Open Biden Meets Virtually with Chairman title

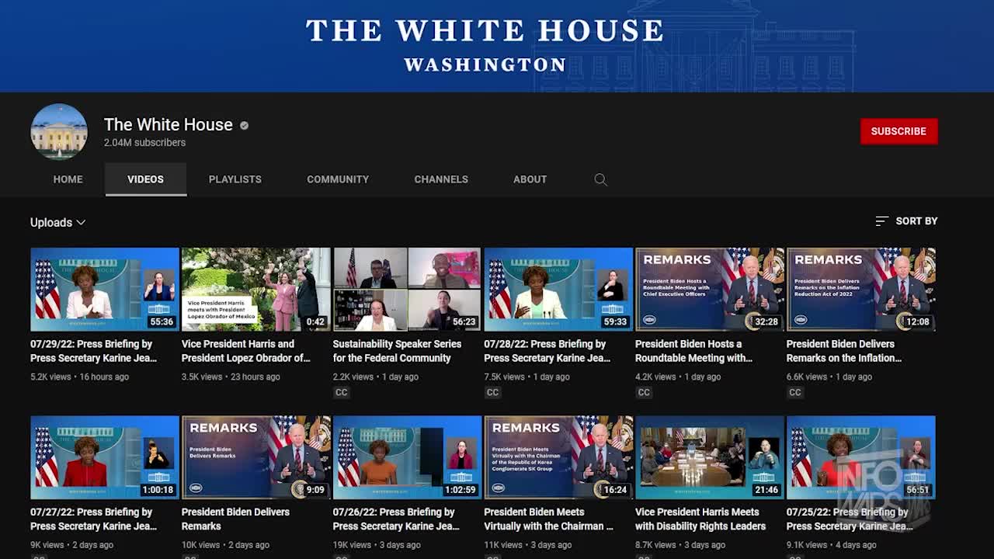coord(548,519)
